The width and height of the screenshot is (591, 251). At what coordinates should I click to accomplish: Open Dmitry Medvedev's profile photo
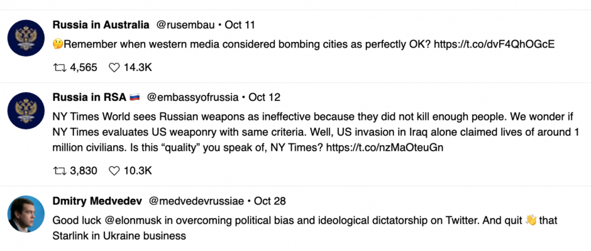tap(26, 214)
